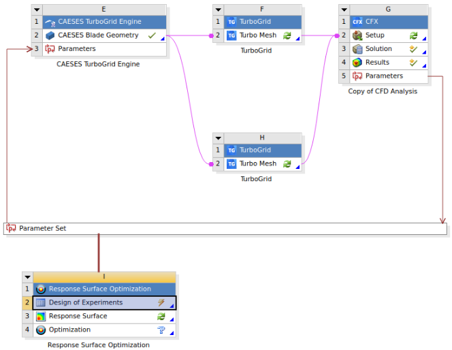Click the refresh status icon on system F Turbo Mesh
This screenshot has height=350, width=452.
pos(287,35)
